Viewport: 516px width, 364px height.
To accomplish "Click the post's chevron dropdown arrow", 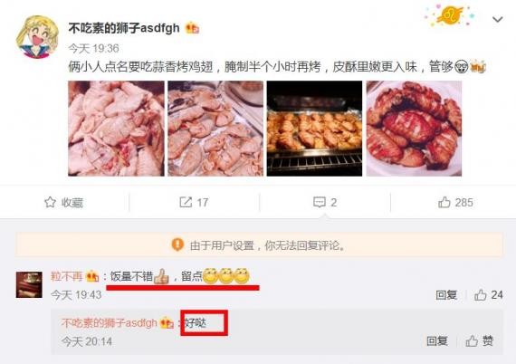I will click(497, 19).
